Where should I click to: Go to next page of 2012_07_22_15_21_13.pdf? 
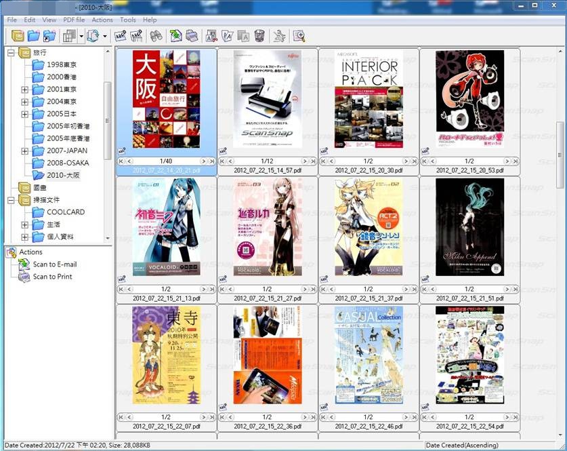point(204,289)
